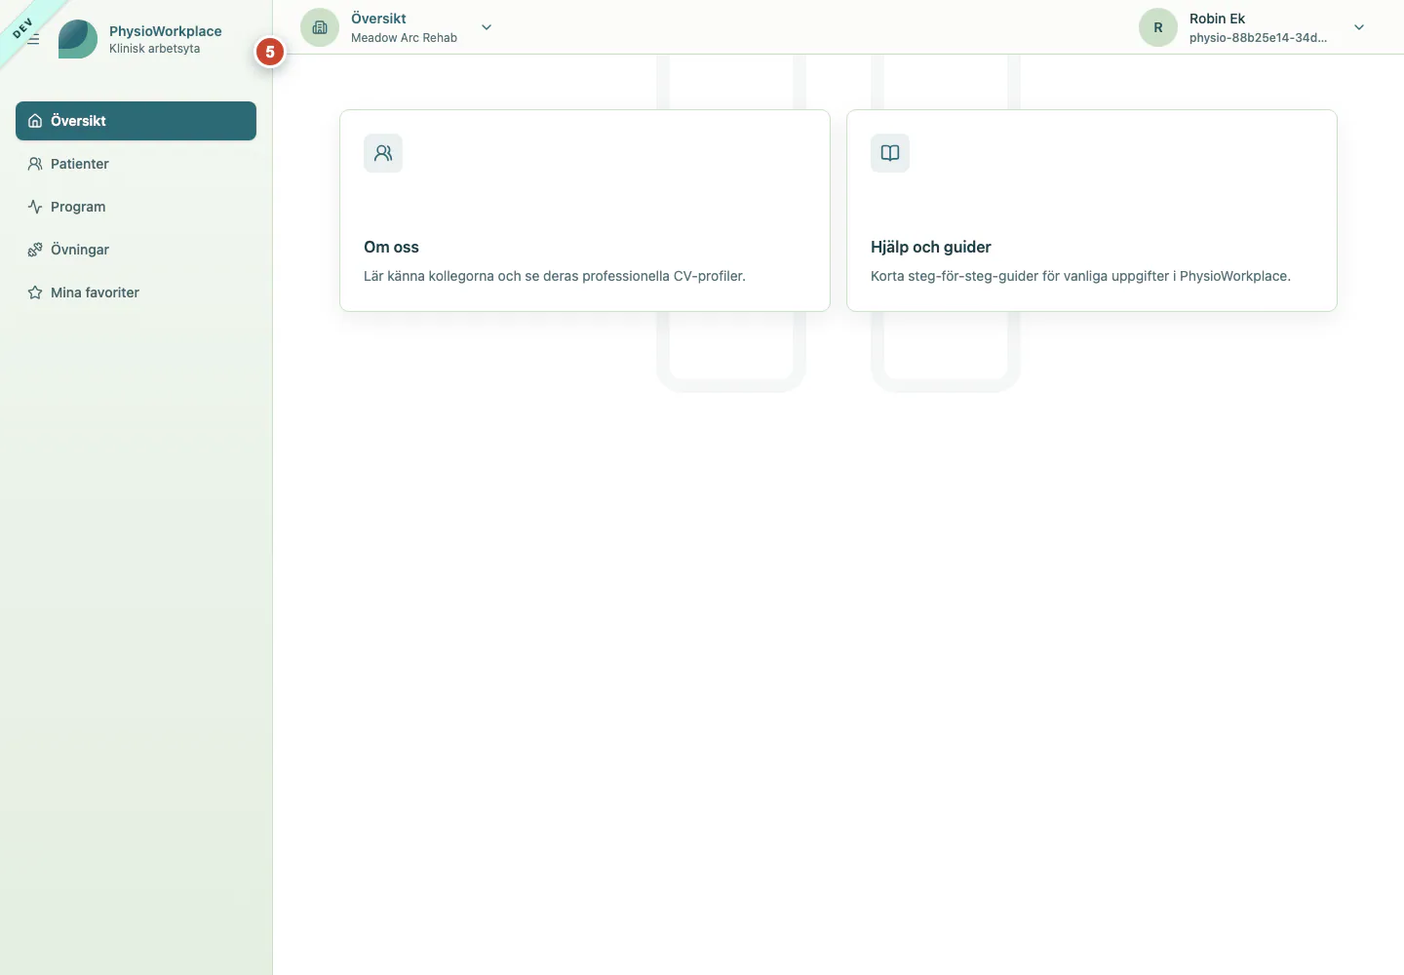Select Mina favoriter in the sidebar
This screenshot has height=975, width=1404.
click(136, 292)
